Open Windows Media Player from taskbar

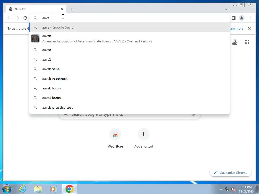click(53, 189)
